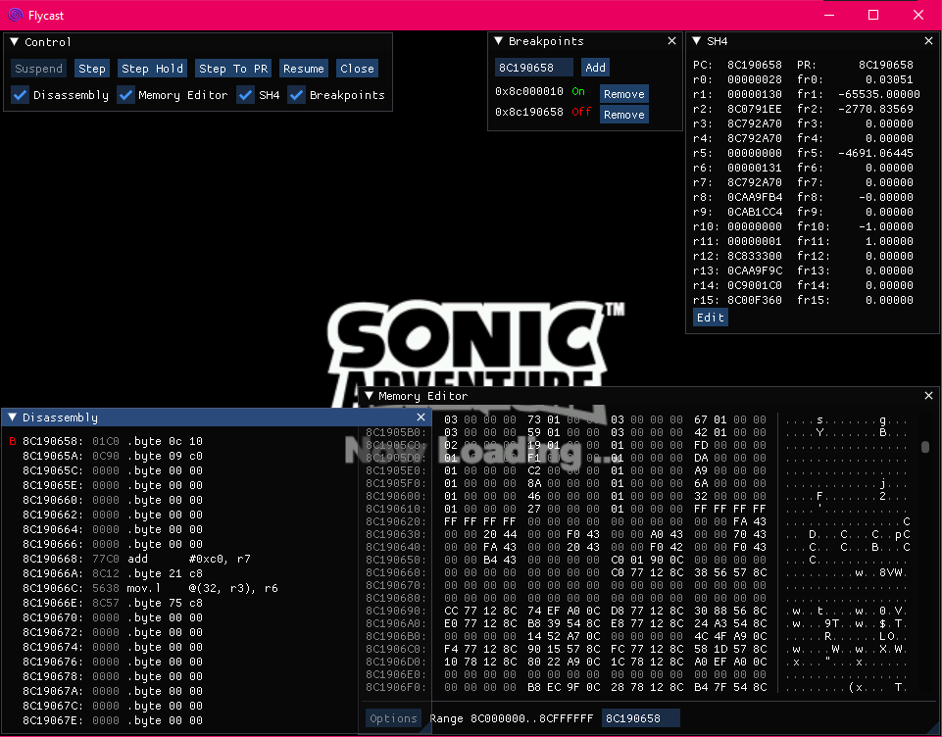The image size is (942, 737).
Task: Disable the SH4 panel checkbox
Action: click(246, 95)
